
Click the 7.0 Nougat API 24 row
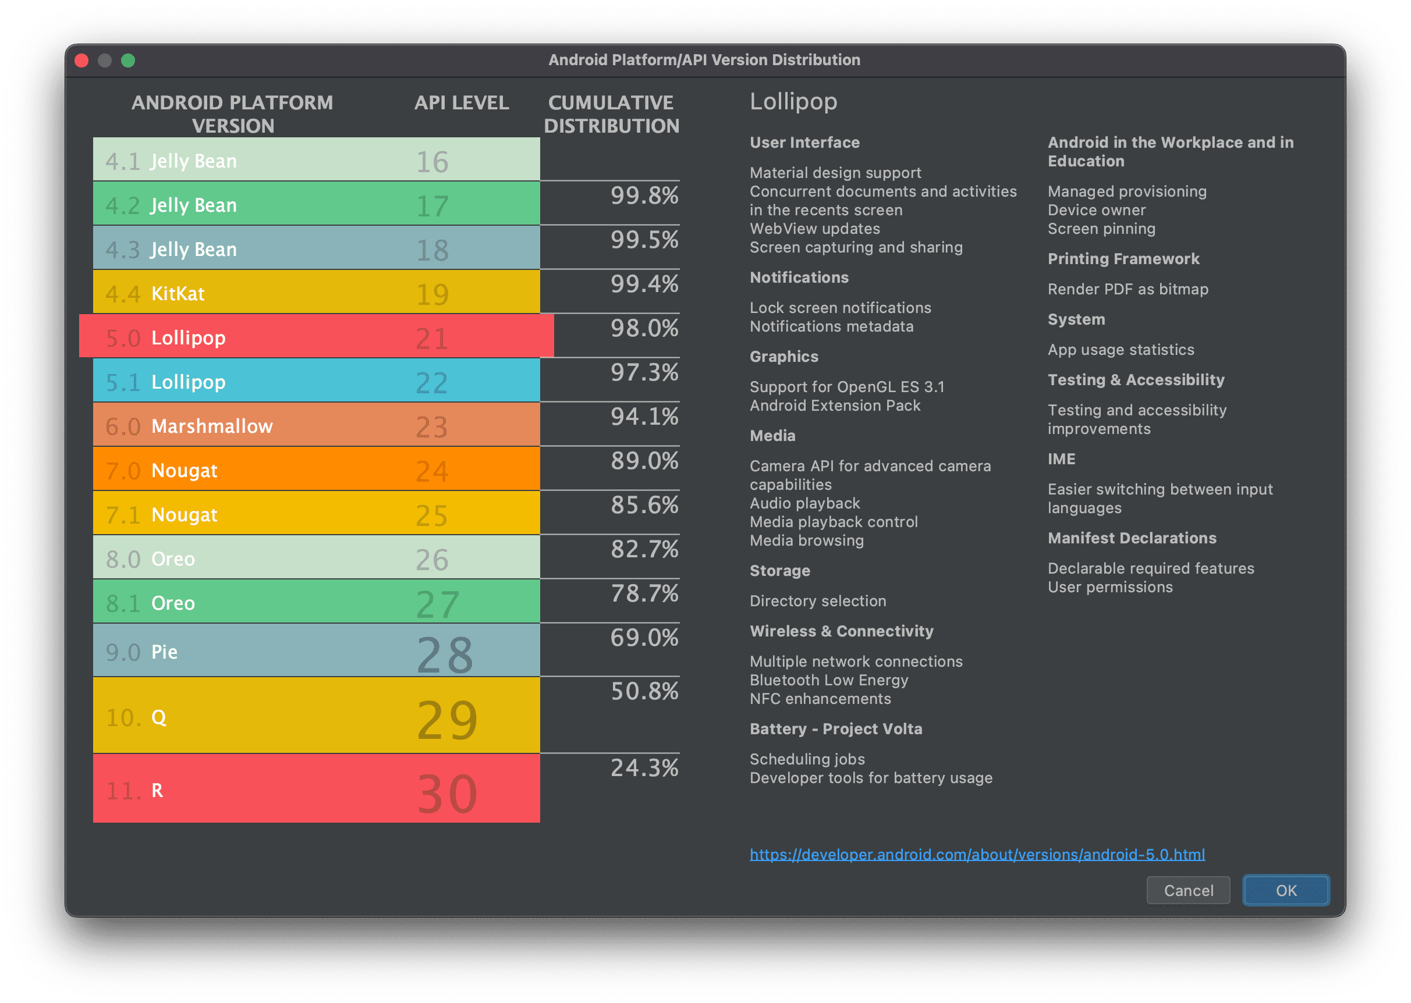point(315,470)
